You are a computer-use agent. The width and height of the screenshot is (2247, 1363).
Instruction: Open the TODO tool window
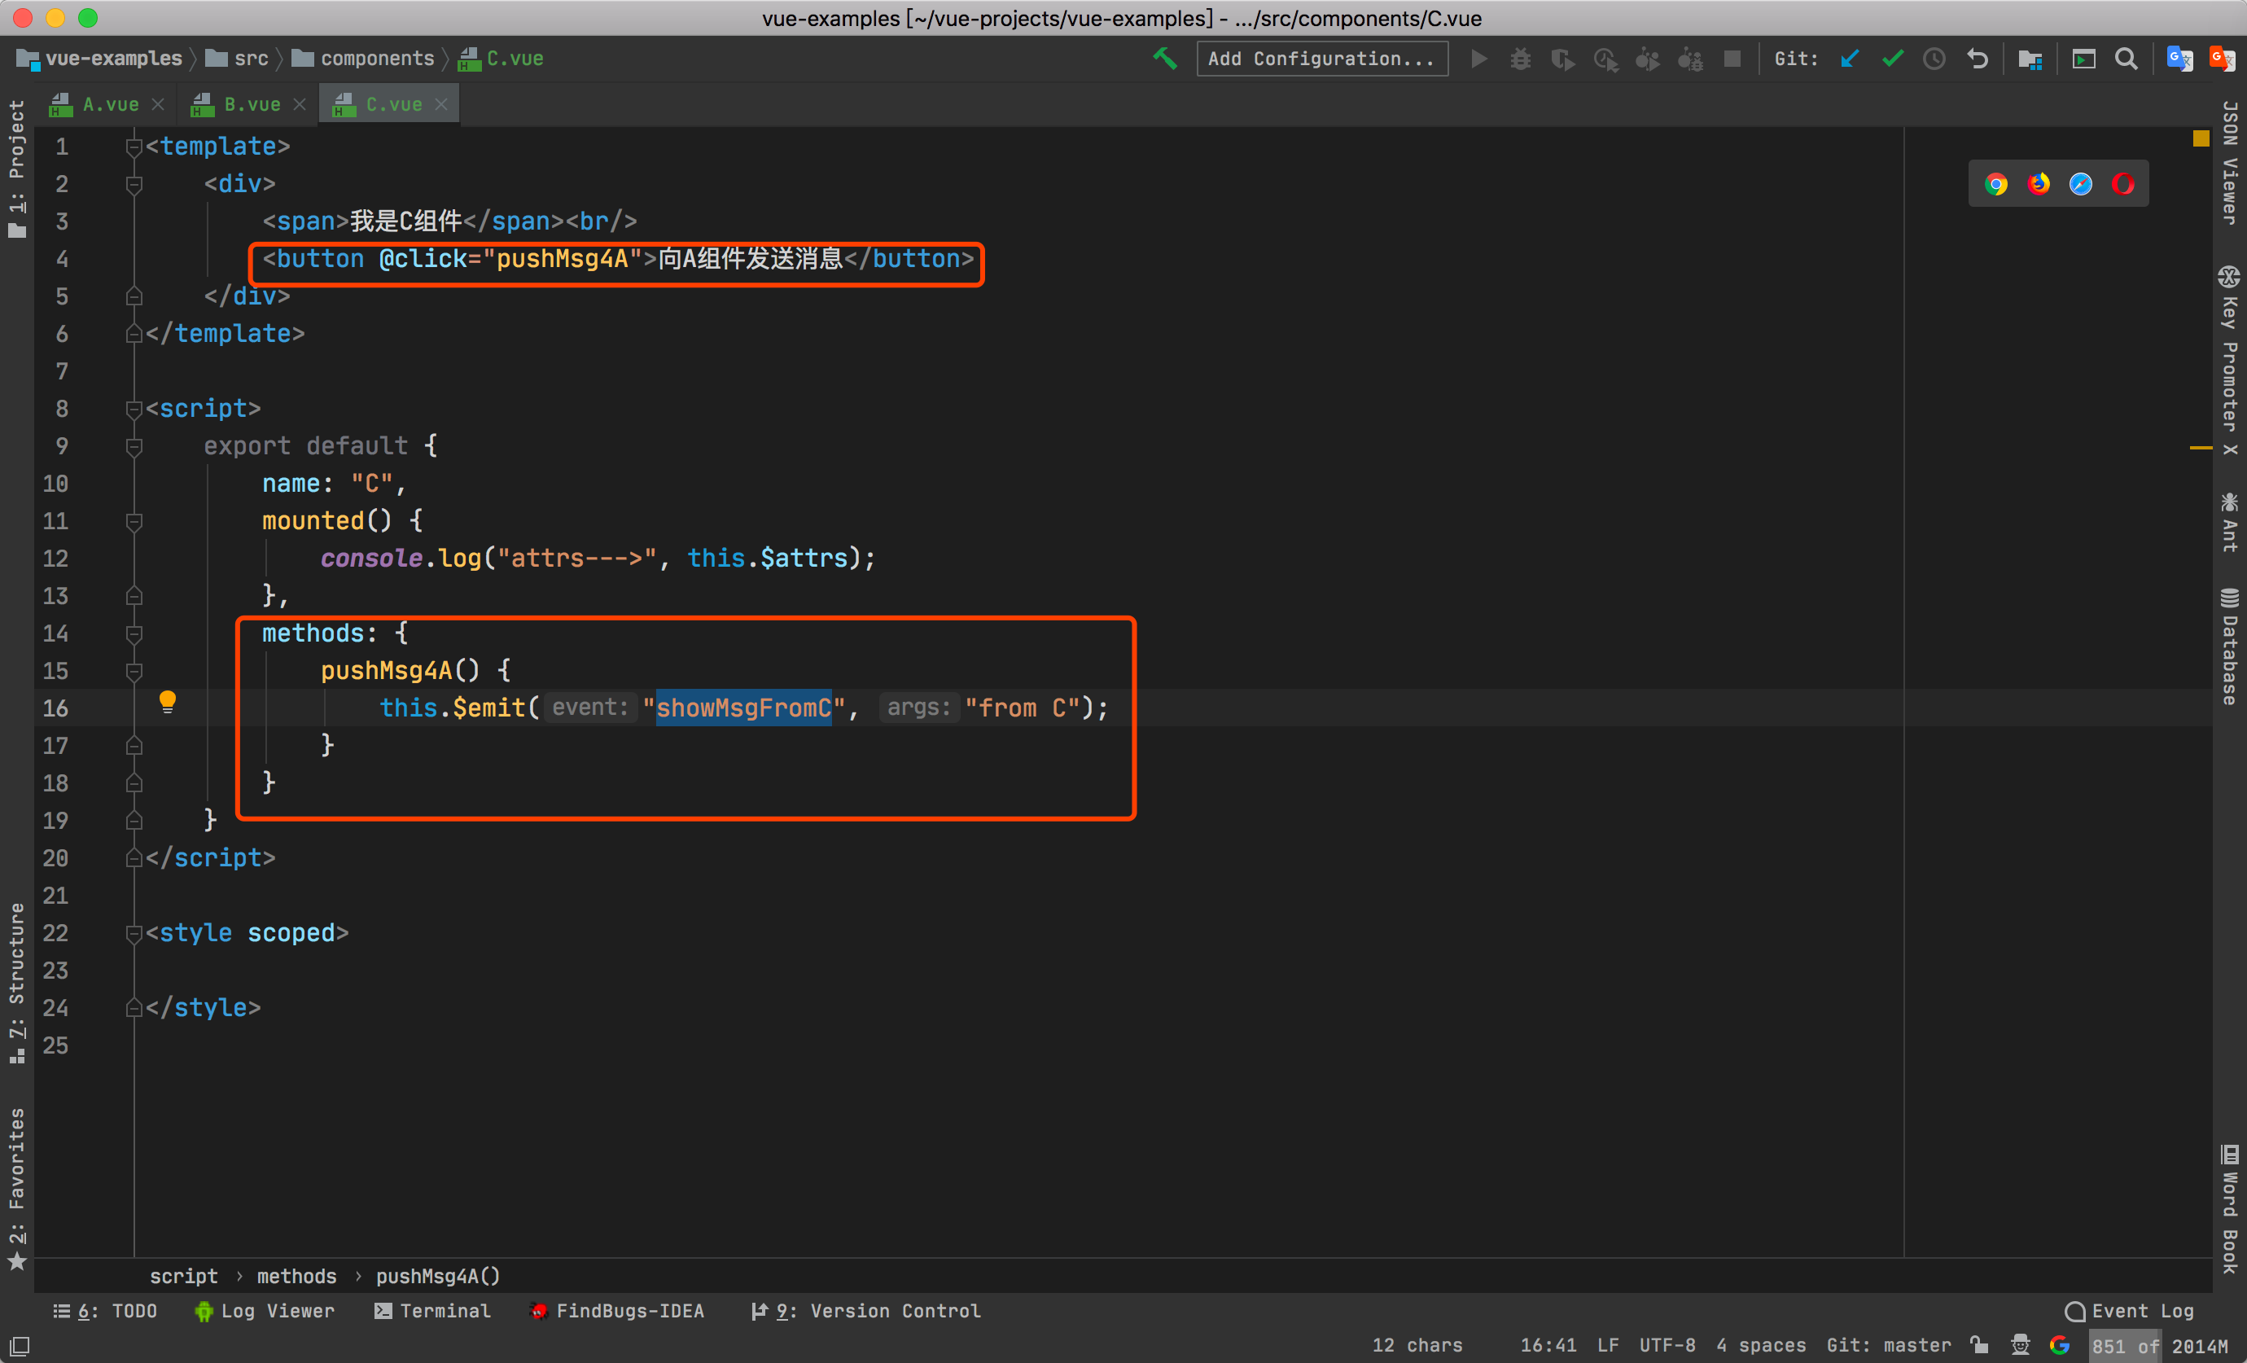tap(105, 1311)
